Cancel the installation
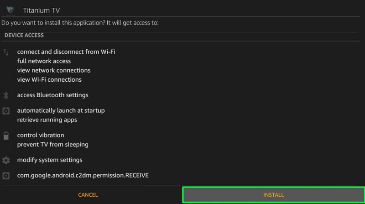This screenshot has height=204, width=365. coord(88,195)
